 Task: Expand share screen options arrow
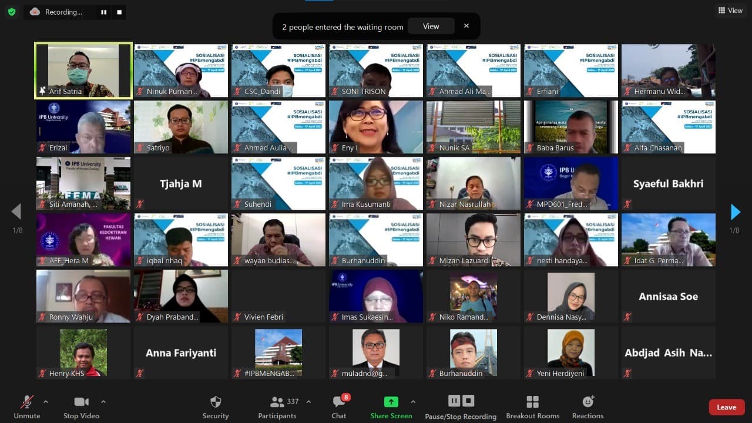click(413, 402)
